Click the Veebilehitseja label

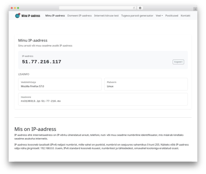point(28,82)
